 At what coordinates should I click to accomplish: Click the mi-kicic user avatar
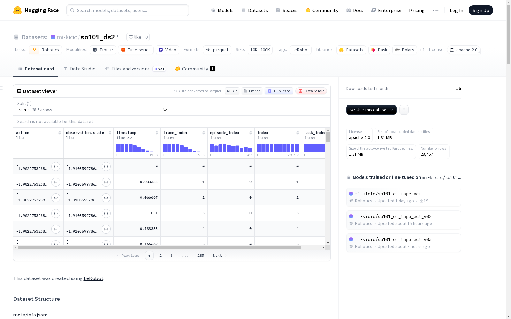pos(53,37)
